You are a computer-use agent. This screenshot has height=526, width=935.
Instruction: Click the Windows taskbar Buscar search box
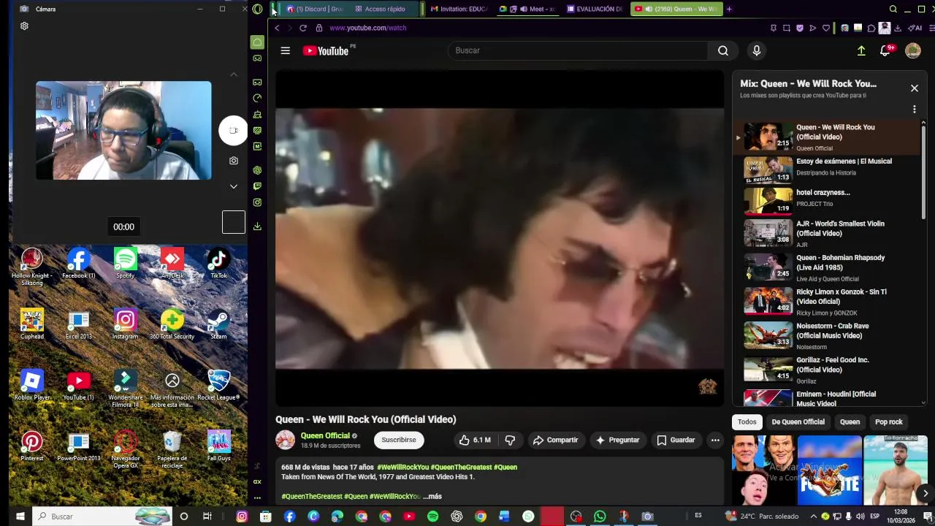[x=102, y=517]
